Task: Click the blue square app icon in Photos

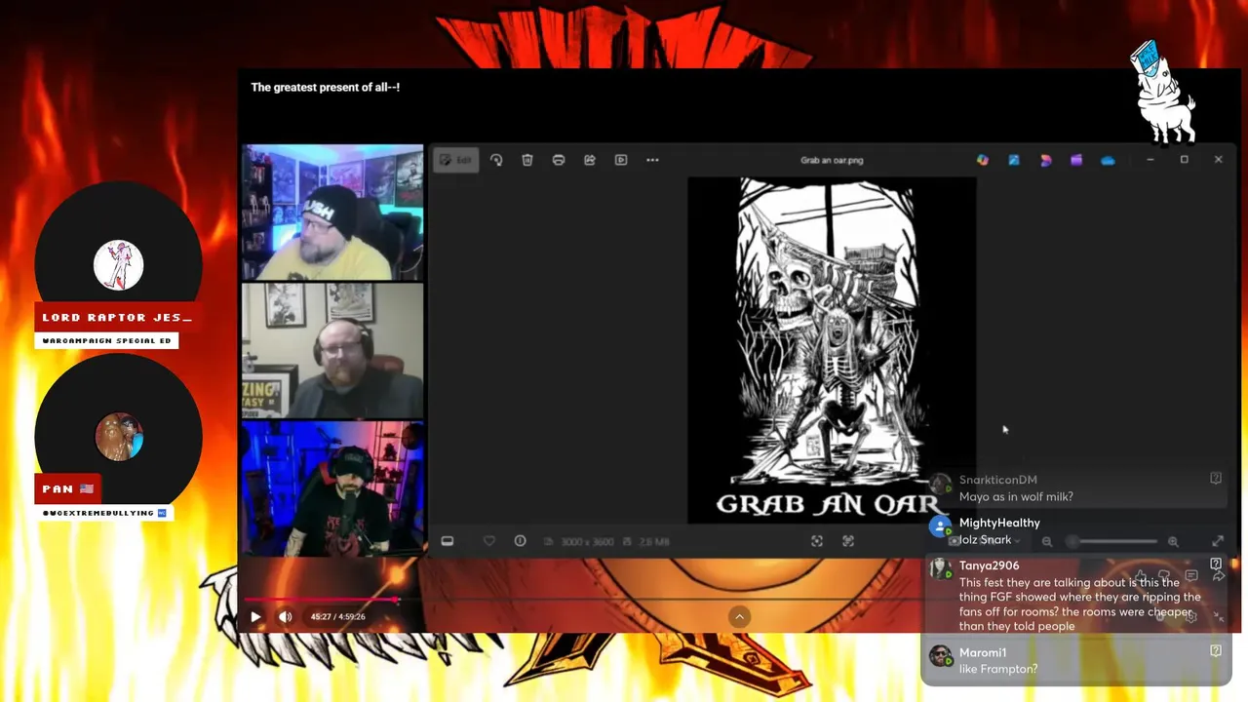Action: [1014, 160]
